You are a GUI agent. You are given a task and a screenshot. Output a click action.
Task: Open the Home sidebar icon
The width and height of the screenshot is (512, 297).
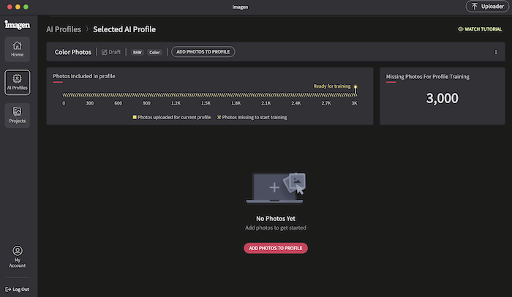(x=18, y=49)
